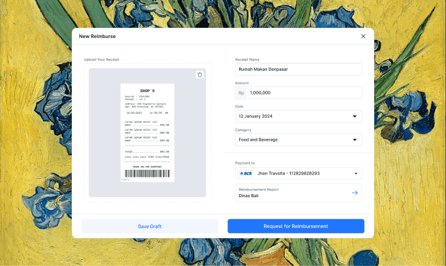Click the blue arrow beside Dinas Bali

point(355,193)
